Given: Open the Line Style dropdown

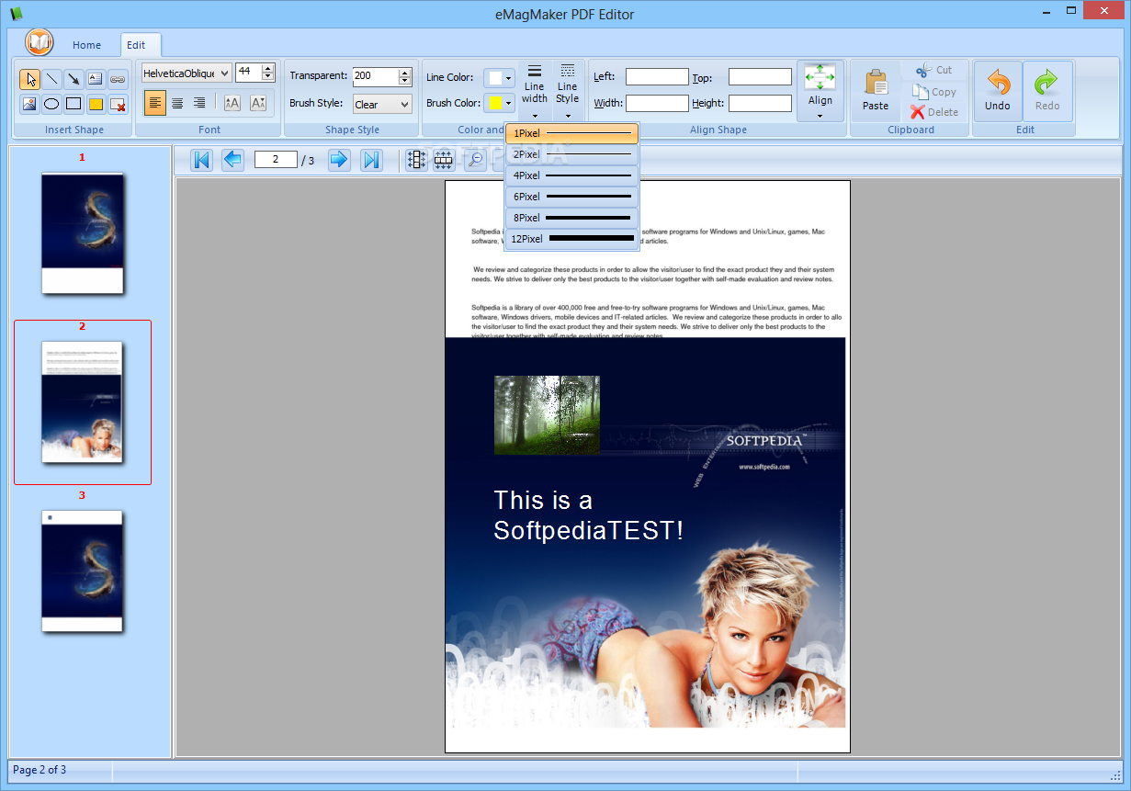Looking at the screenshot, I should [568, 92].
